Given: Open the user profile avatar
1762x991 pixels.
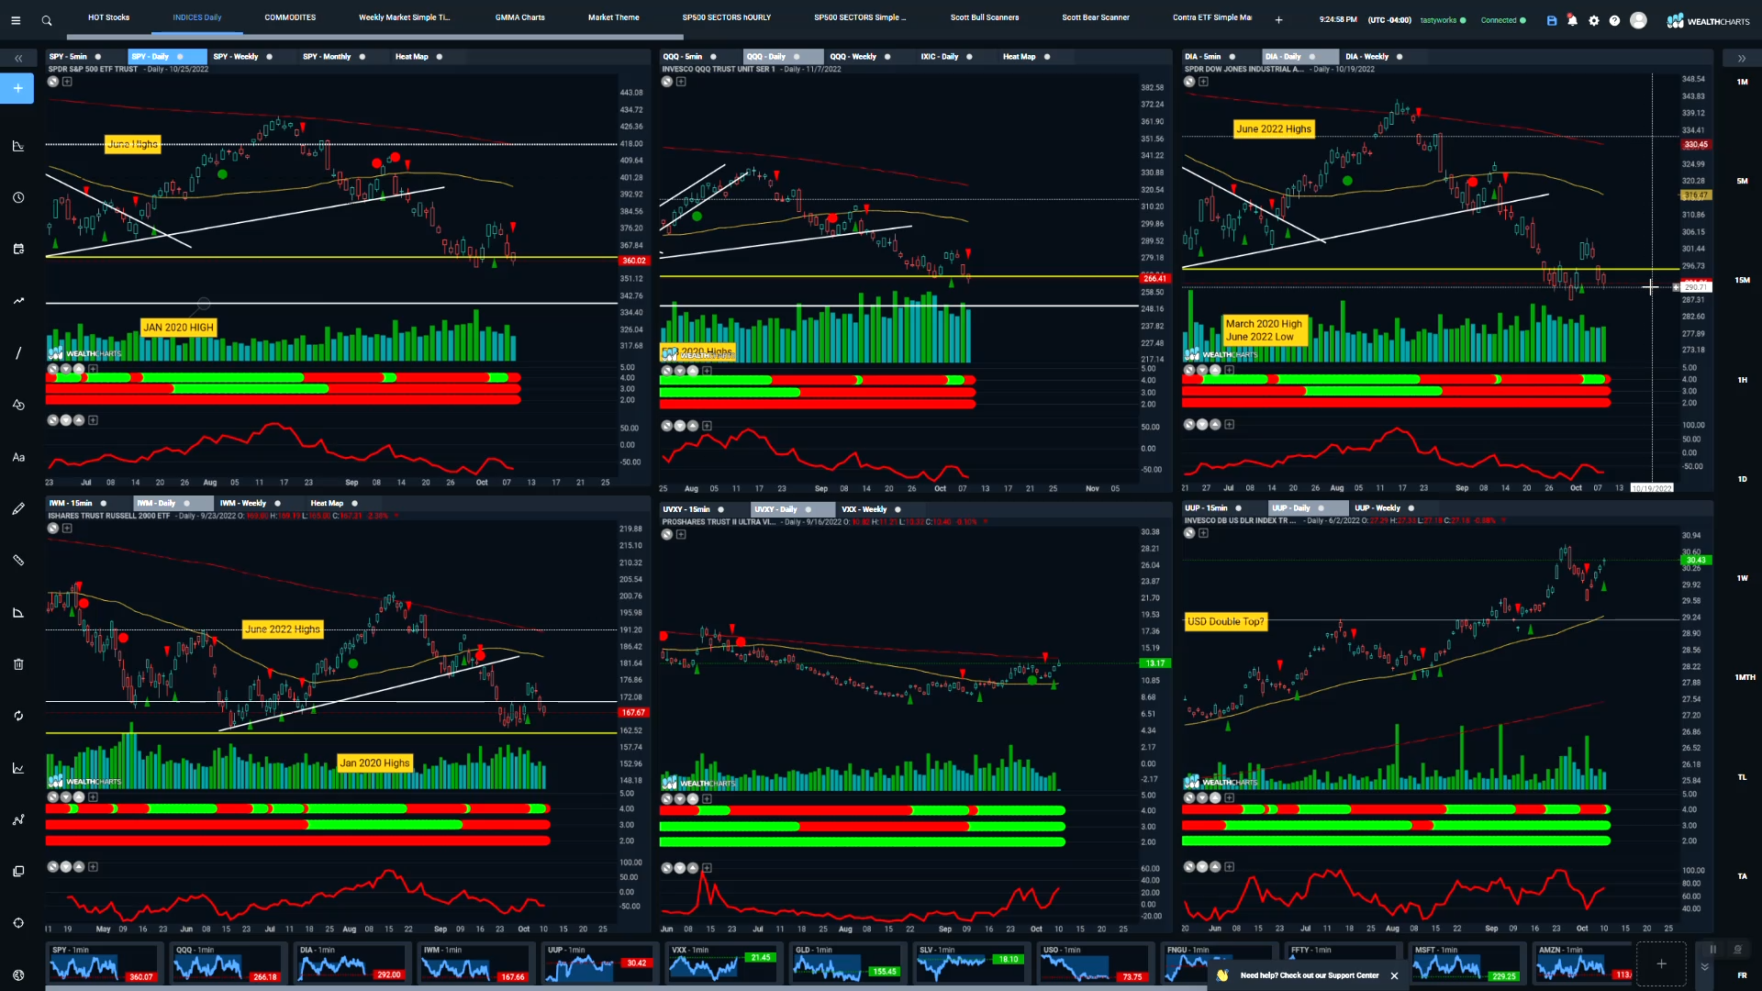Looking at the screenshot, I should tap(1638, 20).
